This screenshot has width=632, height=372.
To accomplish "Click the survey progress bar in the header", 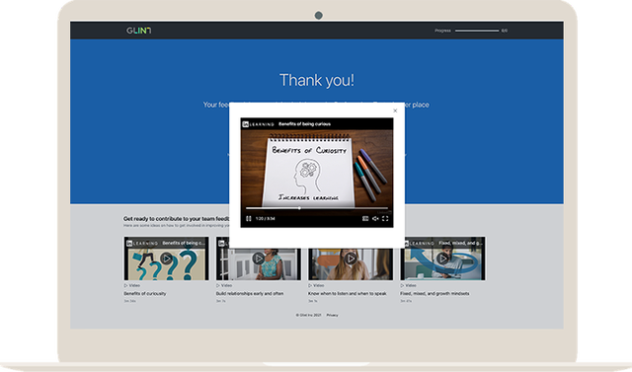I will [x=477, y=31].
